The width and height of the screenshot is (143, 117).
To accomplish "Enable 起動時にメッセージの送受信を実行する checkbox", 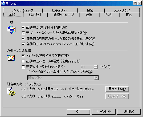I will point(23,61).
